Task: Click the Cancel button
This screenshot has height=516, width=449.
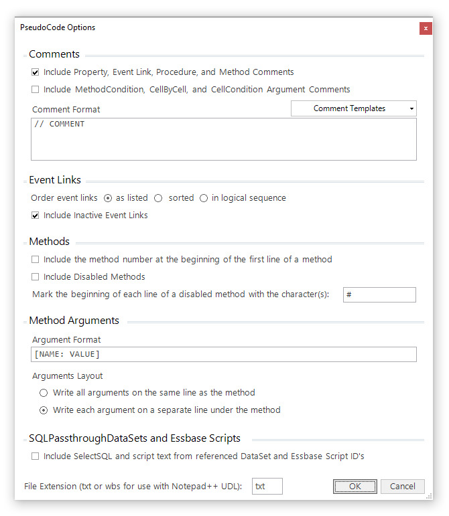Action: click(x=403, y=487)
